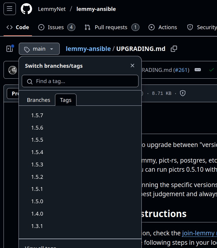Viewport: 217px width, 248px height.
Task: Go to GitHub home via Octocat logo
Action: [x=26, y=9]
